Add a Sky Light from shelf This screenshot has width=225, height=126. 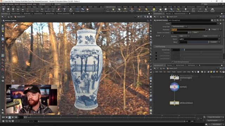[161, 10]
